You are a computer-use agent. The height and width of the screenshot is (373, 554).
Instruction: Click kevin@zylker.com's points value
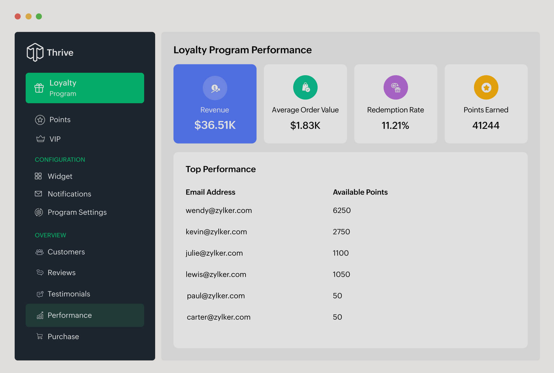coord(341,232)
